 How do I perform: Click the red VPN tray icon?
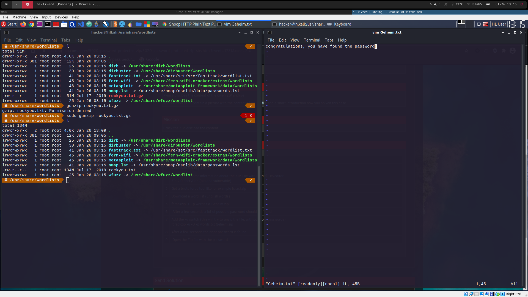click(x=486, y=24)
